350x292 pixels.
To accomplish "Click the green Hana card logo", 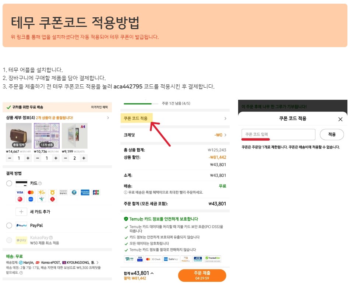I will 42,199.
